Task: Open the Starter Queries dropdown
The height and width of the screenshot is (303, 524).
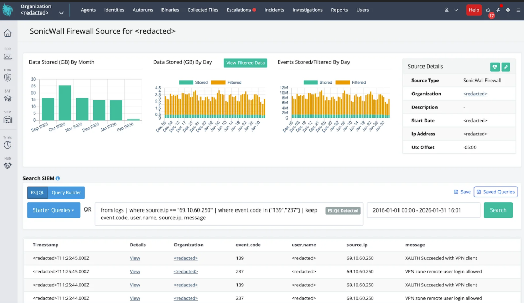Action: tap(54, 210)
